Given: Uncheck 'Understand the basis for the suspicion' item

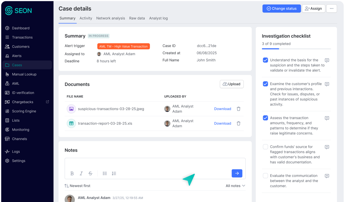Looking at the screenshot, I should [x=265, y=60].
